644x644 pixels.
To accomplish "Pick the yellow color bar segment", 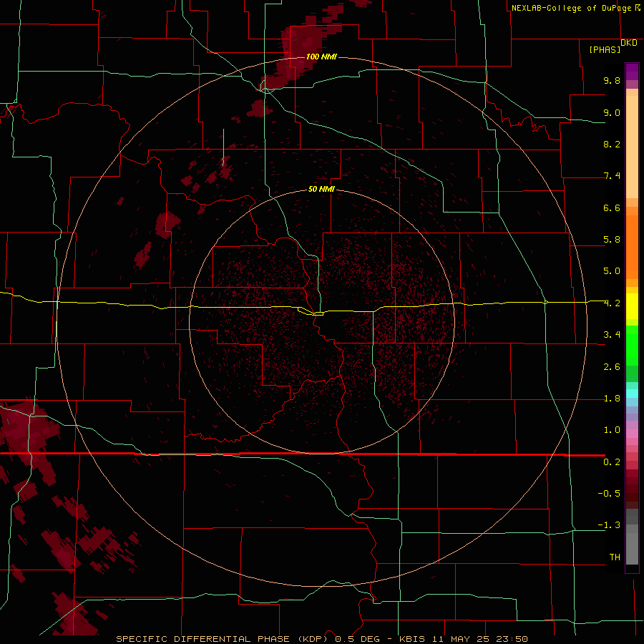I will [632, 306].
